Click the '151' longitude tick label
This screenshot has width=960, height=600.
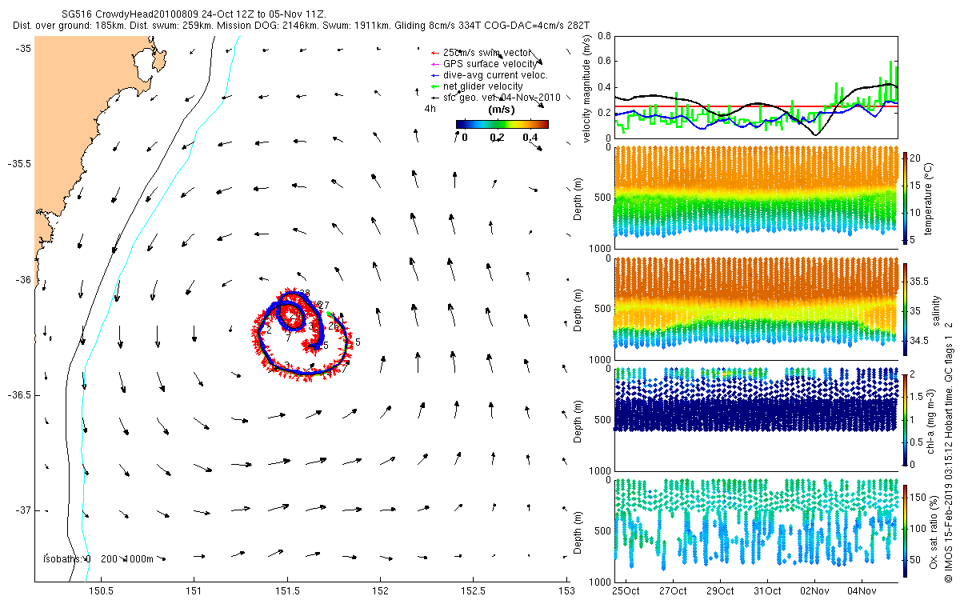pyautogui.click(x=193, y=590)
